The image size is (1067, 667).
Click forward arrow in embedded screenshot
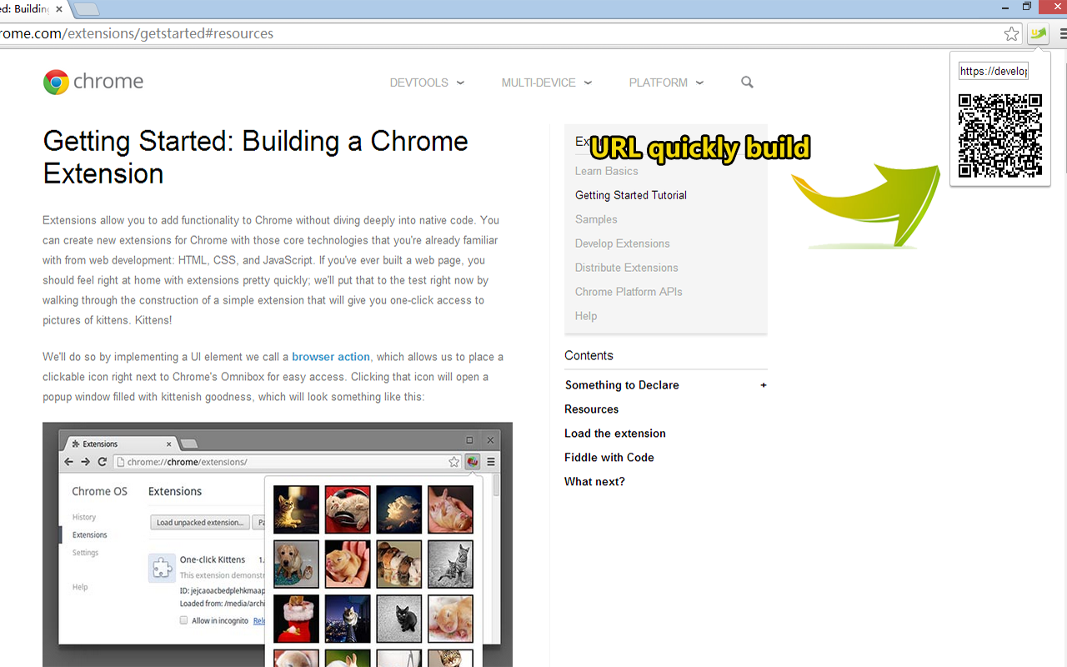pos(85,462)
